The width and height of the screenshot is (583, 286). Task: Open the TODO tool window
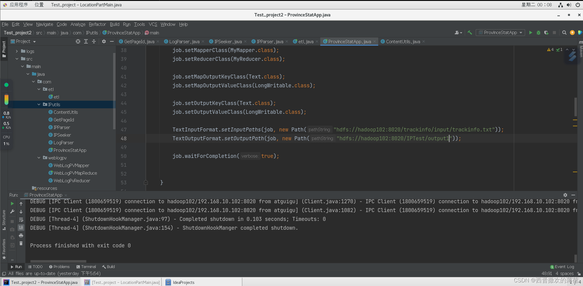[35, 267]
